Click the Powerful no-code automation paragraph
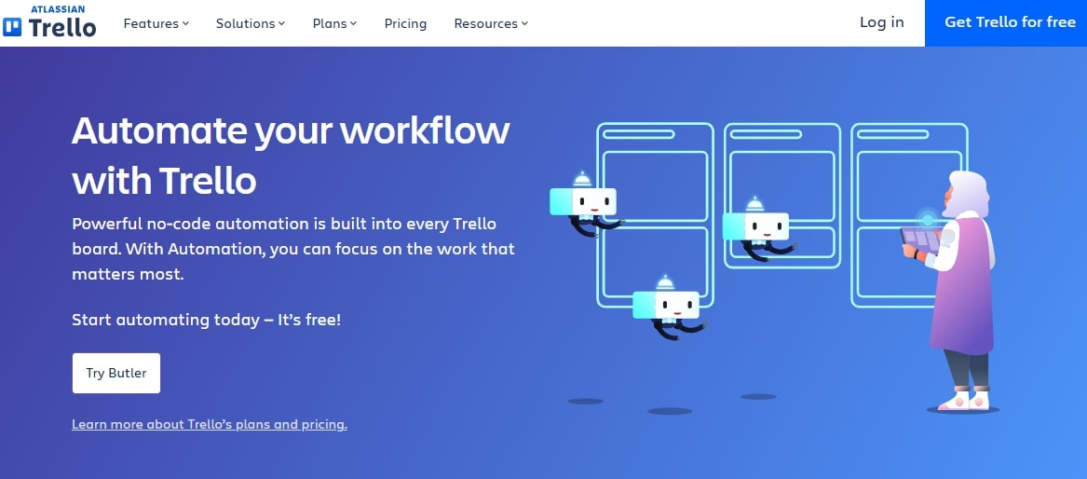The image size is (1087, 479). (293, 249)
